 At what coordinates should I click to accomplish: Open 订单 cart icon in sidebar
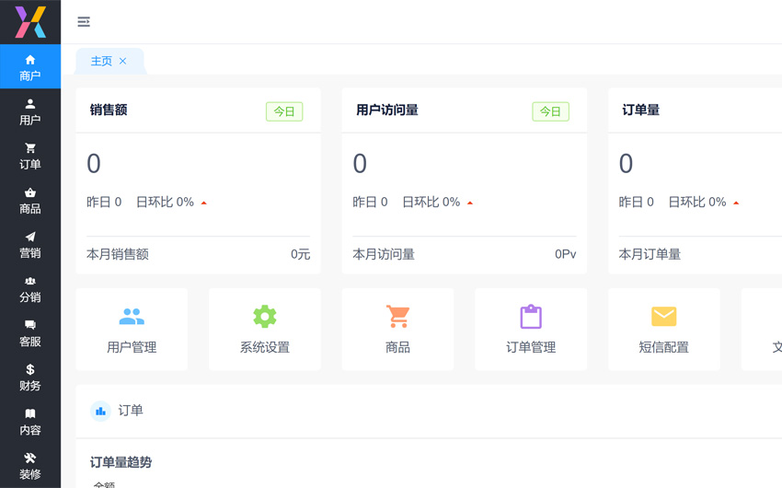point(30,156)
